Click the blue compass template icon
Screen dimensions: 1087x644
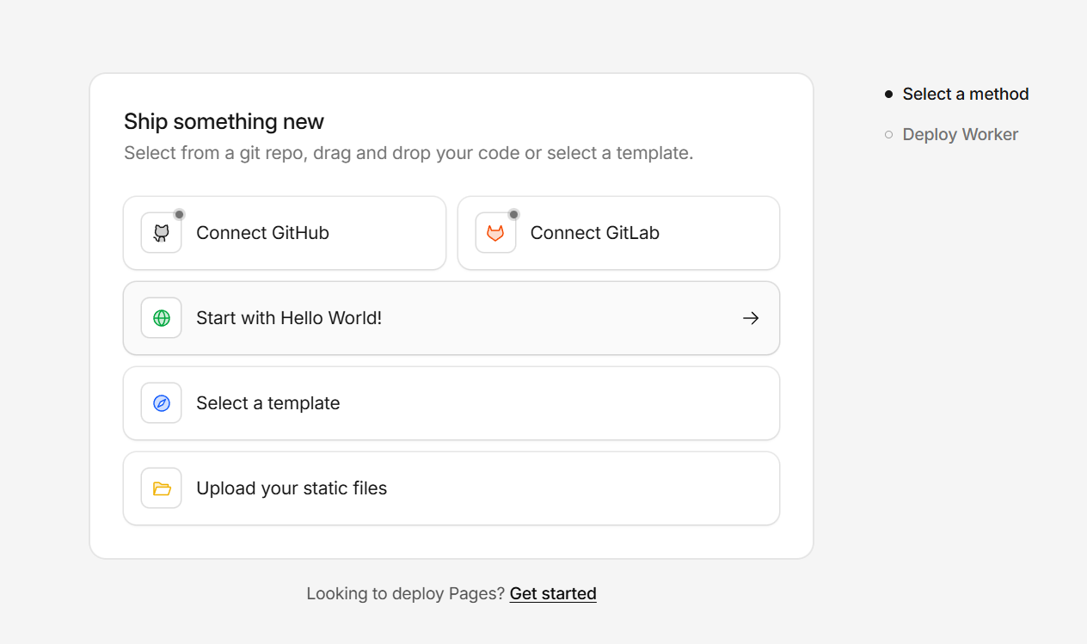pyautogui.click(x=162, y=403)
